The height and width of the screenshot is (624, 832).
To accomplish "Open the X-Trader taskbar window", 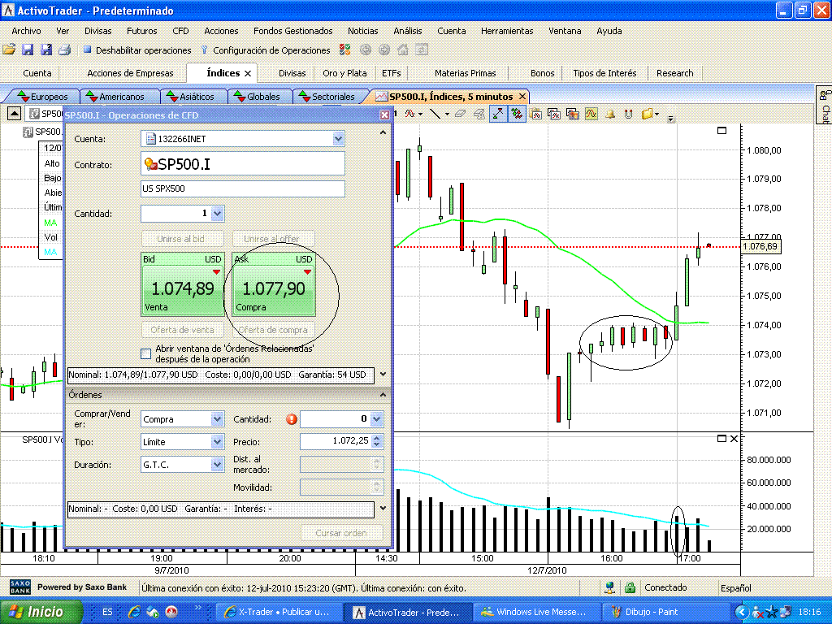I will (x=278, y=613).
